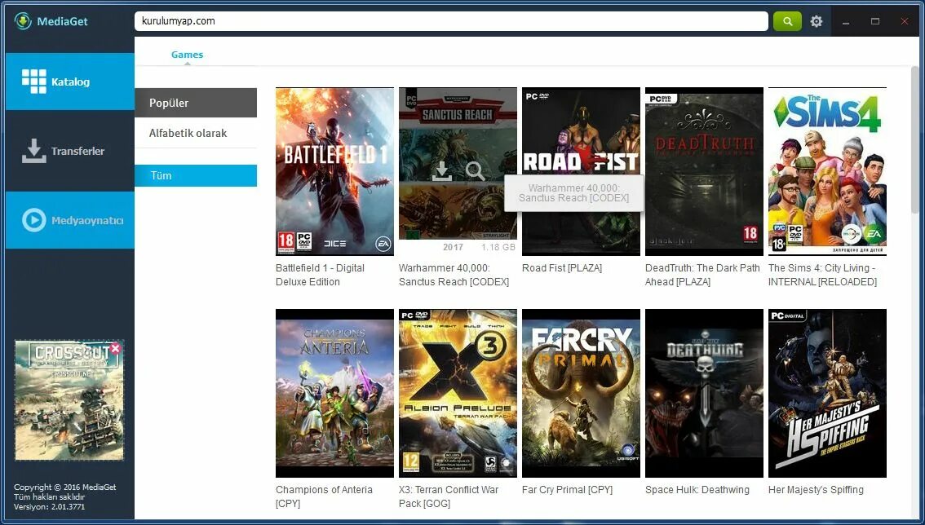Open the Far Cry Primal cover
Image resolution: width=925 pixels, height=525 pixels.
[x=581, y=394]
